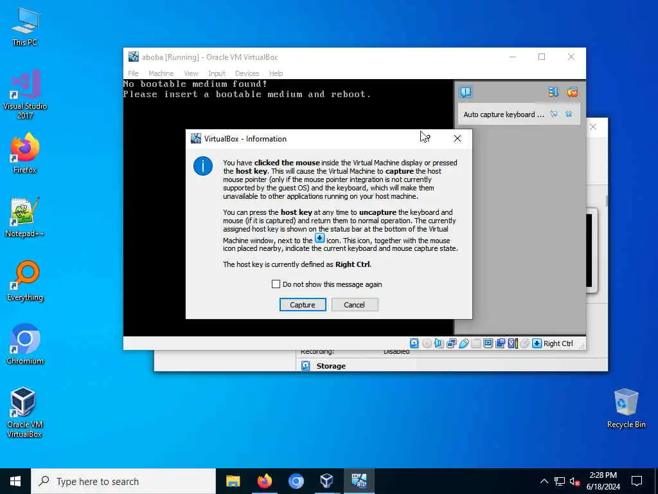This screenshot has width=658, height=494.
Task: Click the notification order toggle icon
Action: coord(553,92)
